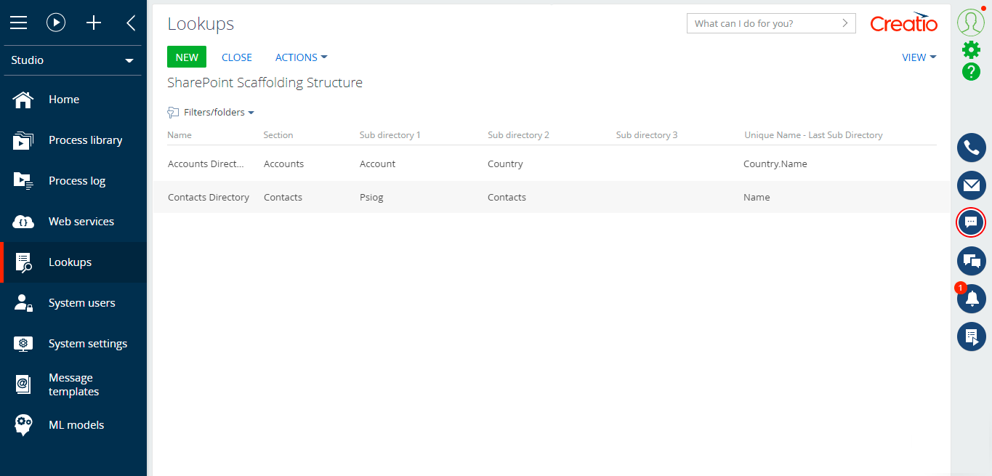The height and width of the screenshot is (476, 992).
Task: Open the Process library section
Action: coord(85,140)
